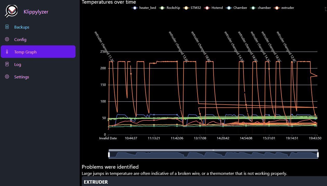Click the 19:14:51 time axis label
The image size is (327, 186).
292,138
